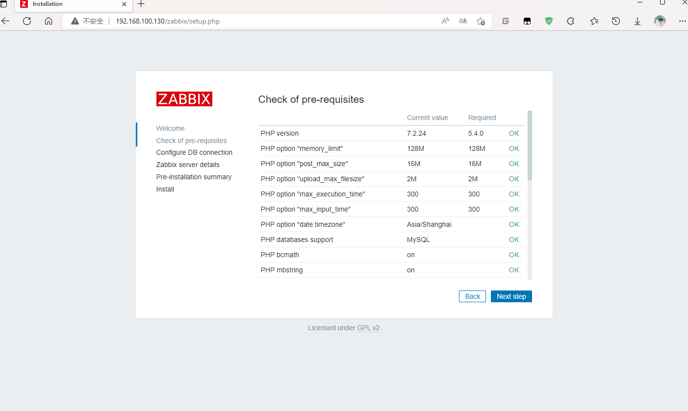
Task: Open browser history icon
Action: [x=616, y=21]
